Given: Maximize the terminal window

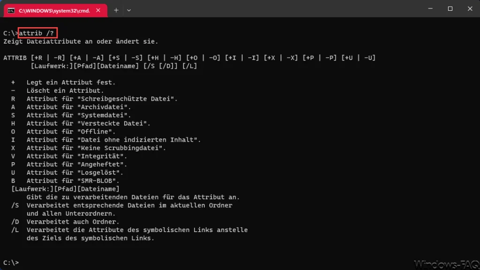Looking at the screenshot, I should 450,8.
